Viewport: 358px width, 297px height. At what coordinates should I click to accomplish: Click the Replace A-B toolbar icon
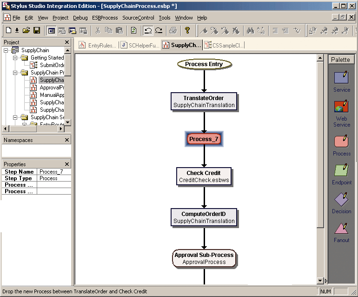pyautogui.click(x=261, y=30)
